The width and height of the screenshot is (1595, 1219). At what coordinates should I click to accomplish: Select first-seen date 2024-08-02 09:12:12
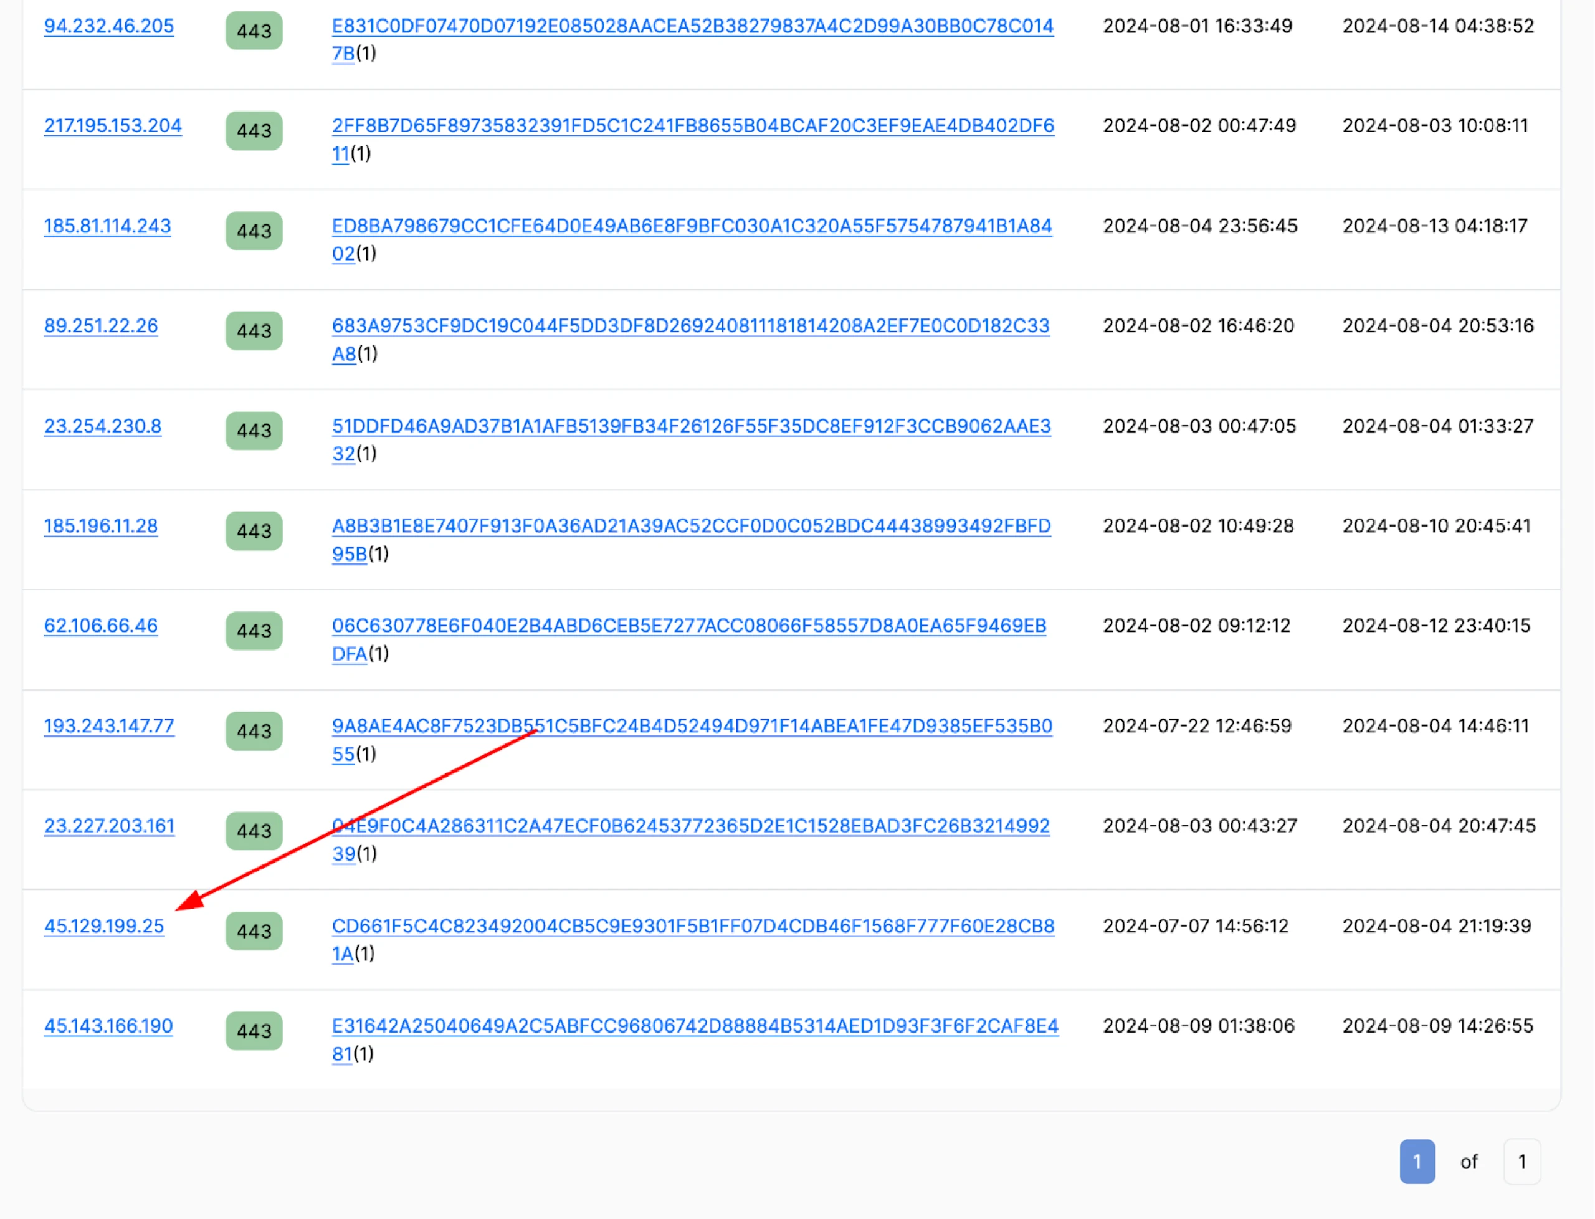1197,626
